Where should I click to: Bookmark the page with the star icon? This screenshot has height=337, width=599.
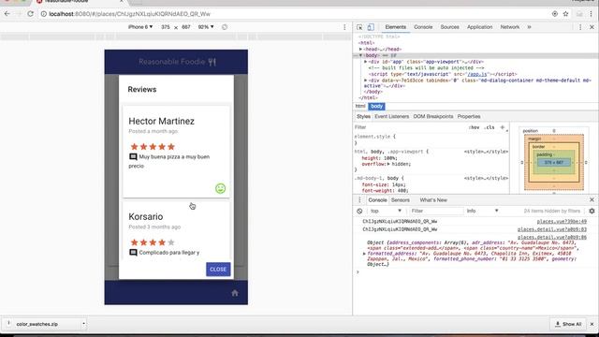(565, 14)
